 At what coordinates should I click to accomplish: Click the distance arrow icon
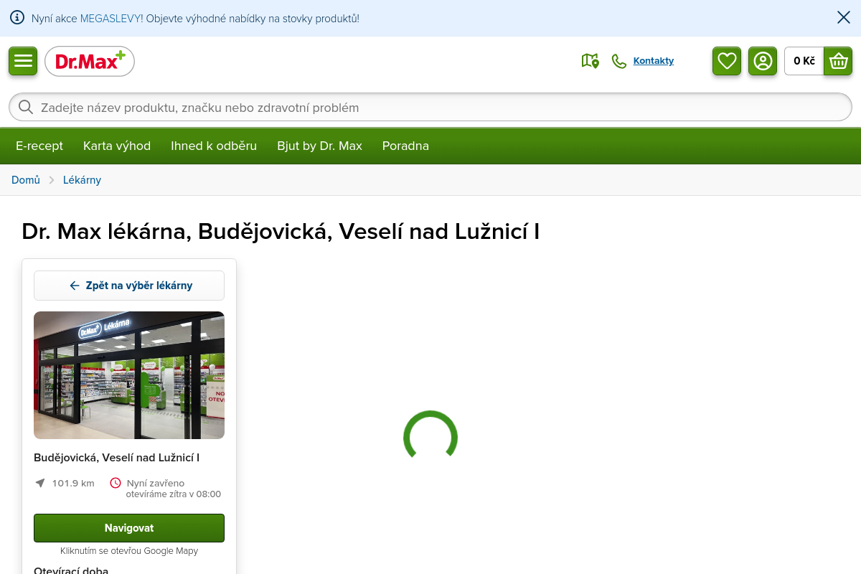tap(40, 483)
